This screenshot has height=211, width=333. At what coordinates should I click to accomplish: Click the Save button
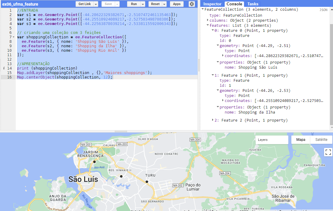(108, 4)
